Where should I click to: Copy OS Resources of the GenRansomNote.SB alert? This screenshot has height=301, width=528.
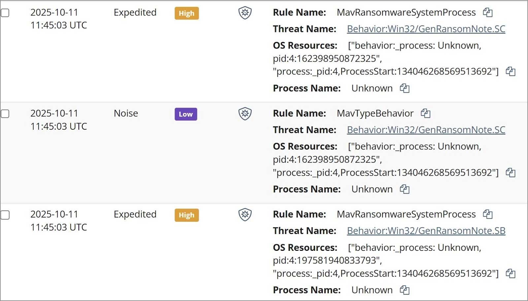click(510, 273)
